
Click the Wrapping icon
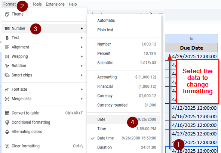[x=7, y=56]
